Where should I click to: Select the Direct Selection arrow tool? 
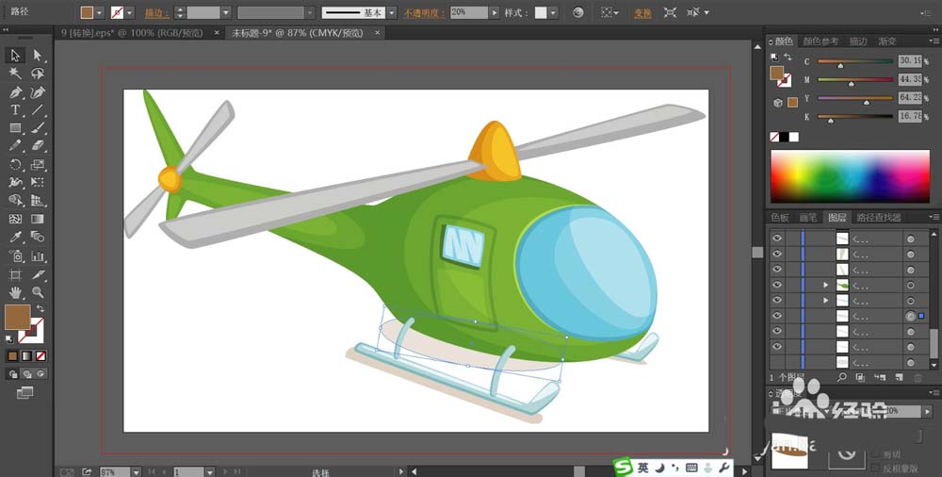point(38,56)
